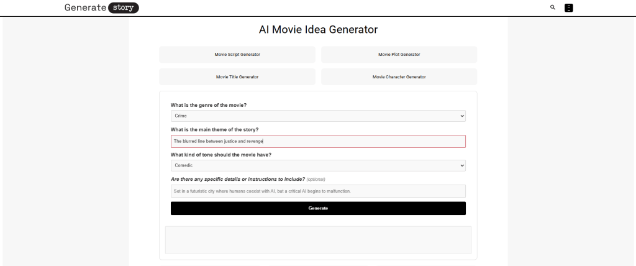The width and height of the screenshot is (636, 266).
Task: Click the chevron arrow on the Comedic dropdown
Action: coord(461,166)
